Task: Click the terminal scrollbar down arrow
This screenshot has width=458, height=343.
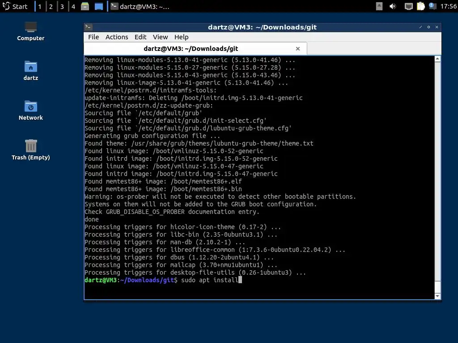Action: [437, 296]
